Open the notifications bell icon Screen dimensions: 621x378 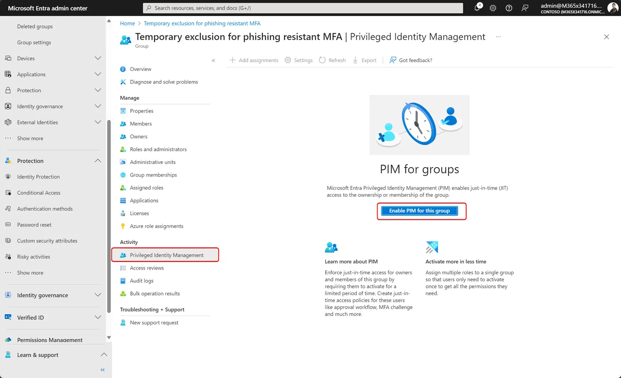tap(477, 8)
